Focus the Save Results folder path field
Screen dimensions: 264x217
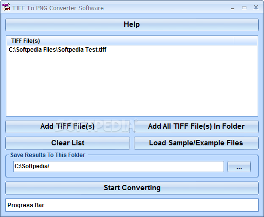click(x=118, y=167)
